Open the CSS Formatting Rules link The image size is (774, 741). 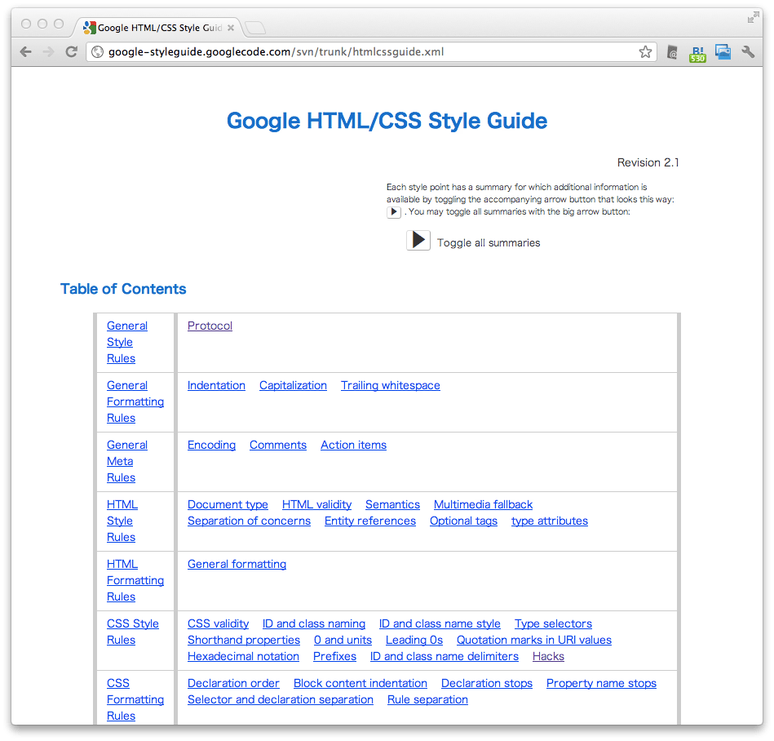coord(135,699)
